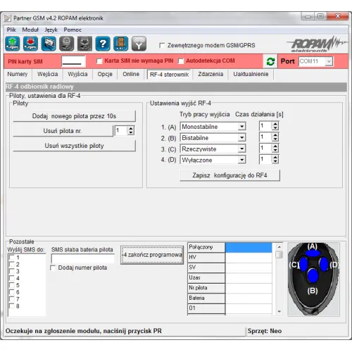Click the green upload .rpm toolbar icon
Image resolution: width=352 pixels, height=352 pixels.
pyautogui.click(x=13, y=44)
